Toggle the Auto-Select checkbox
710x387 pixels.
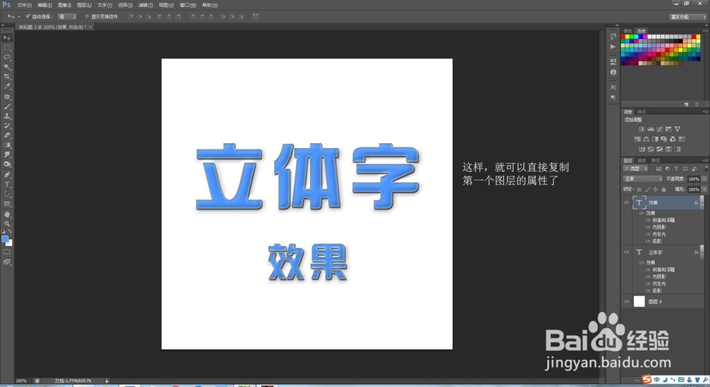click(x=28, y=16)
